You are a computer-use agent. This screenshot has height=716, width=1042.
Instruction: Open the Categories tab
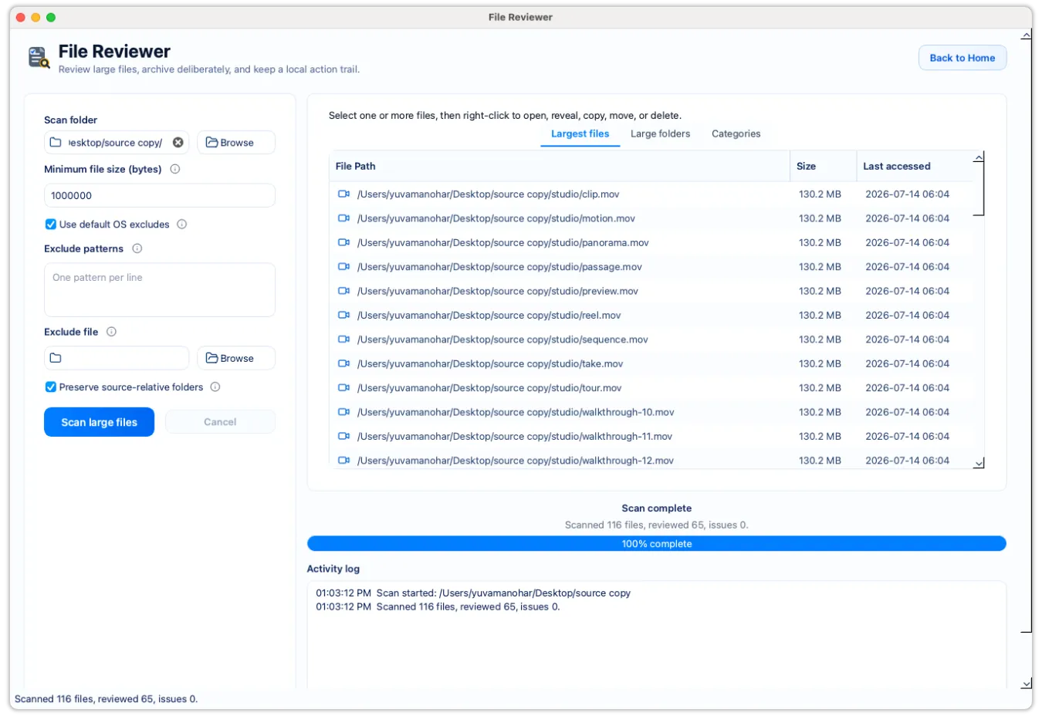tap(736, 133)
